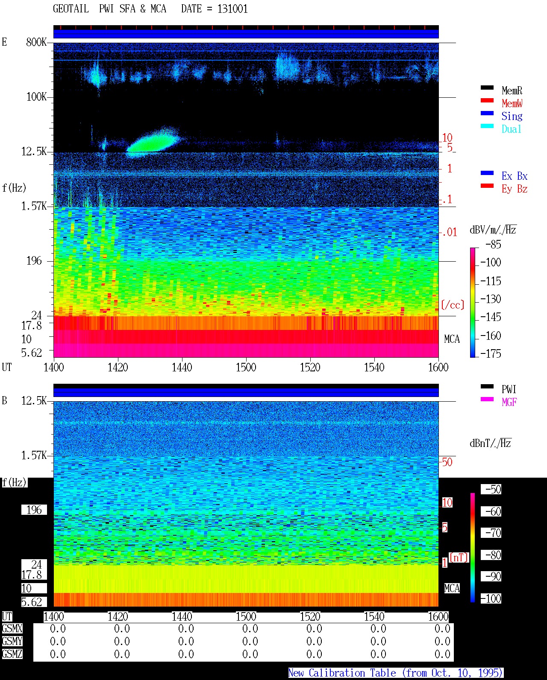Click the MCA label beside the E spectrogram
This screenshot has height=680, width=547.
452,339
